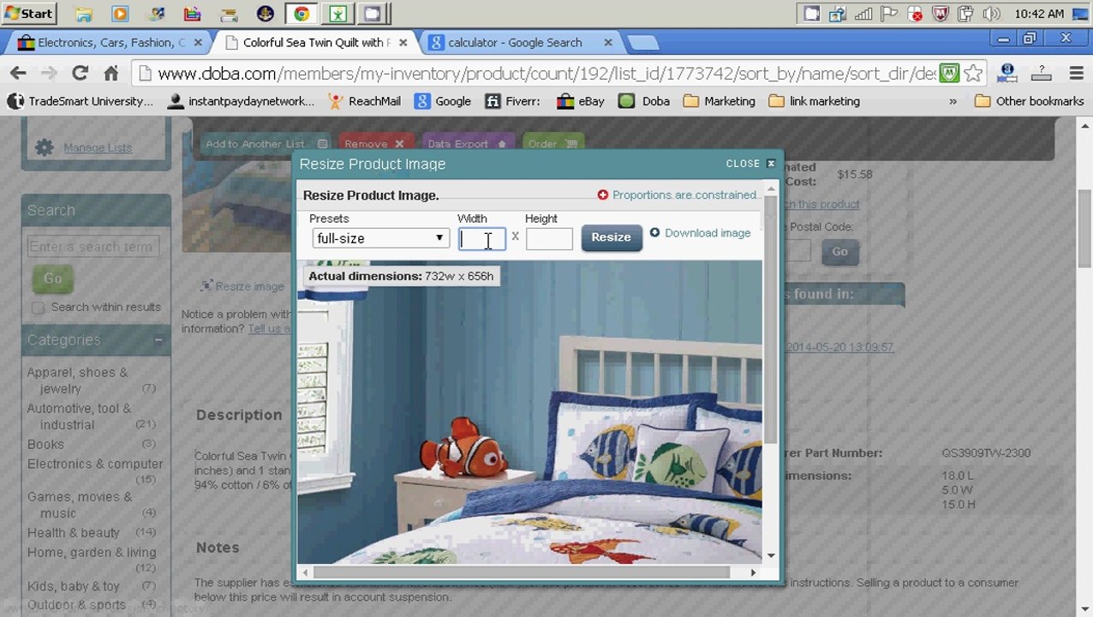
Task: Close the Electronics, Cars, Fashion tab
Action: click(x=198, y=42)
